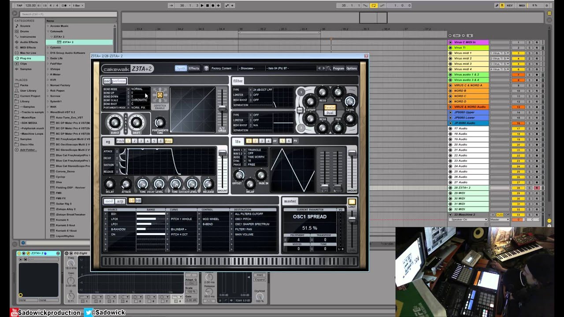The image size is (564, 317).
Task: Expand the Access Music plug-in folder
Action: click(x=48, y=26)
